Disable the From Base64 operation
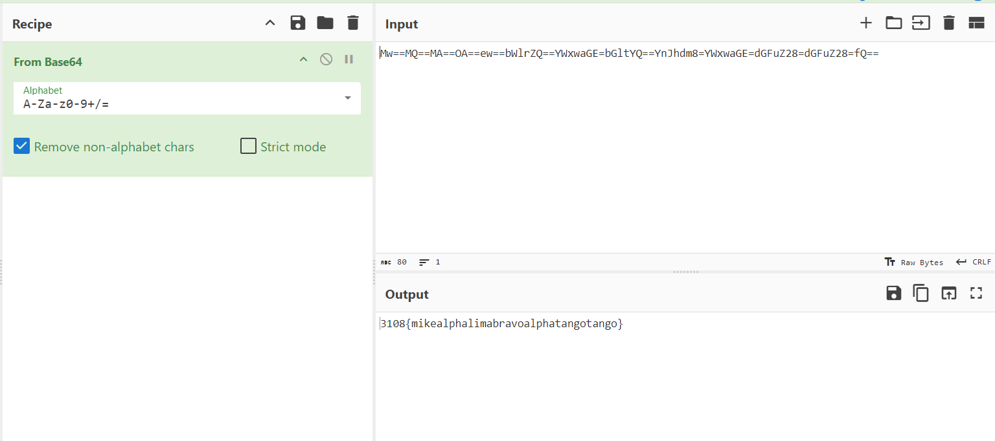995x441 pixels. [x=326, y=59]
